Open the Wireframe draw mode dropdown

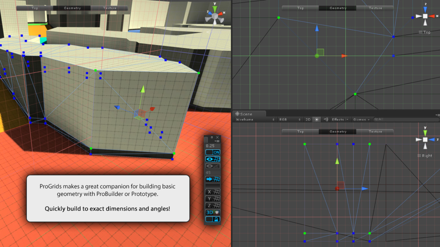[x=255, y=119]
